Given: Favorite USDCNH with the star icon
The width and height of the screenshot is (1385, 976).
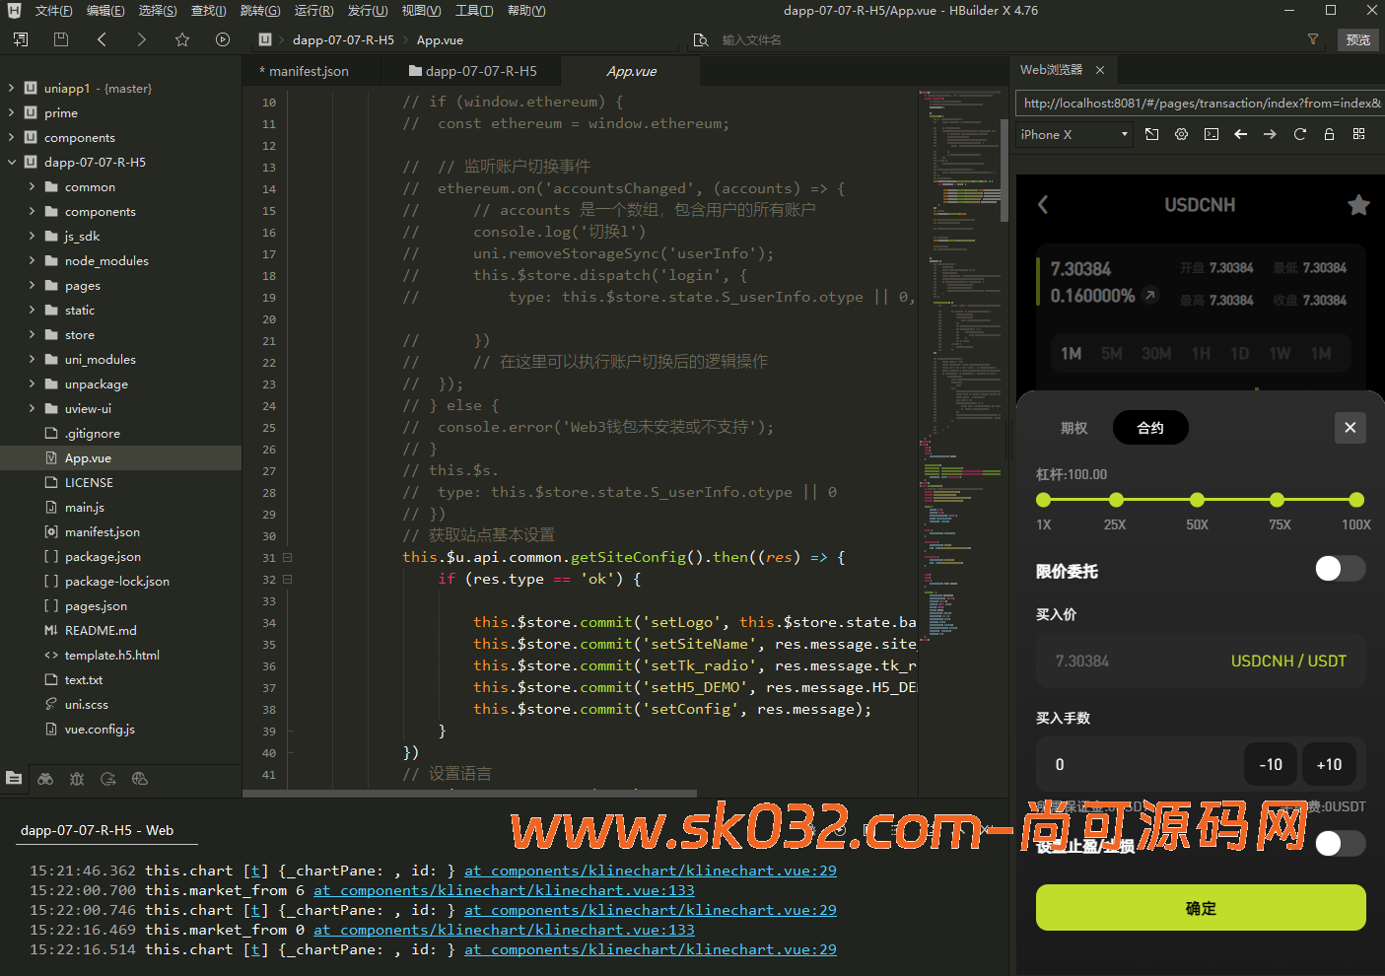Looking at the screenshot, I should tap(1358, 205).
